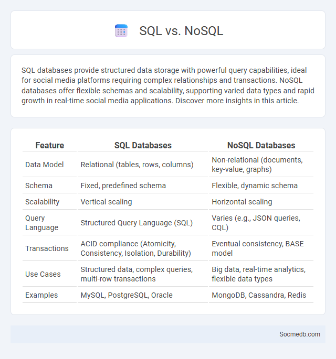The width and height of the screenshot is (336, 359).
Task: Click the 'Flexible, dynamic schema' cell
Action: [x=261, y=186]
